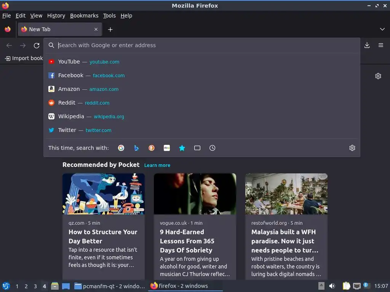Switch to pcmanfm-qt taskbar windows
390x292 pixels.
coord(109,286)
